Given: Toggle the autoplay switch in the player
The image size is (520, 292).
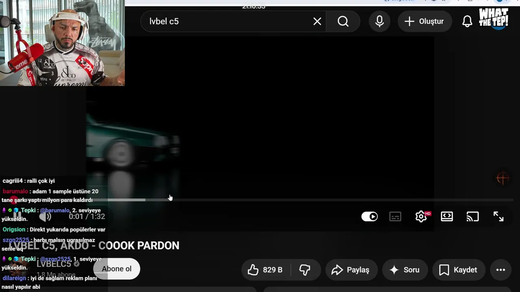Looking at the screenshot, I should [x=370, y=217].
